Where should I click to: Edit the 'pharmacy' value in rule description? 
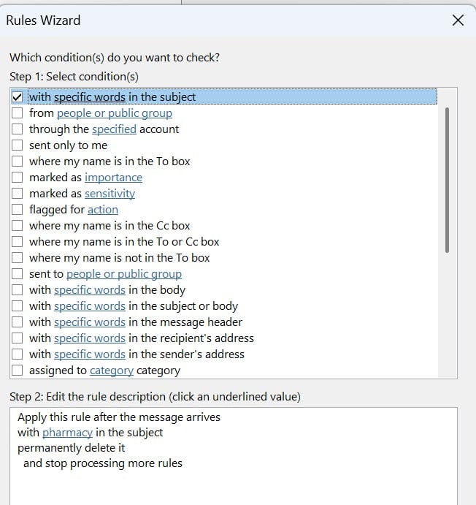coord(67,433)
